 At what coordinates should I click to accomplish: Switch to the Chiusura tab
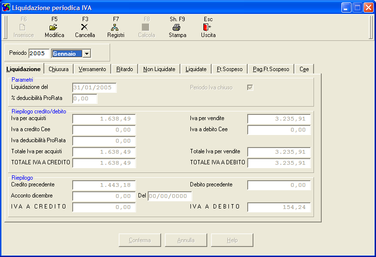pos(59,69)
